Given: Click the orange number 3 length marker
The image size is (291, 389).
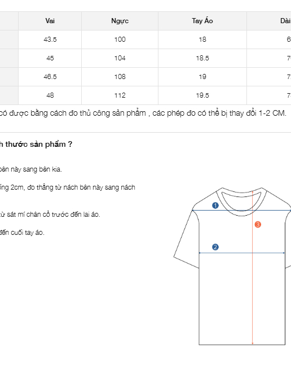Looking at the screenshot, I should click(x=258, y=225).
